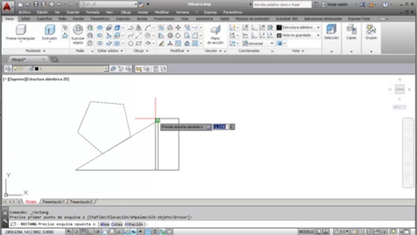Open the workspace selector dropdown in title bar
The height and width of the screenshot is (235, 417).
click(136, 4)
